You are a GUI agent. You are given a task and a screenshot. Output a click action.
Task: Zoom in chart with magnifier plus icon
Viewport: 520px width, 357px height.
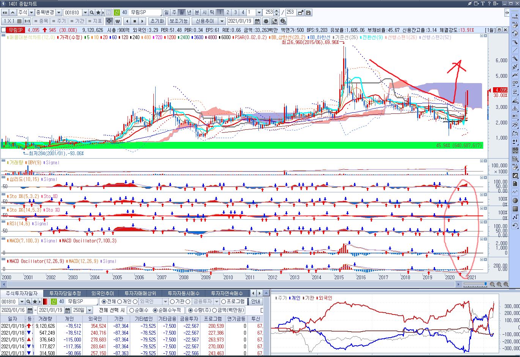[499, 284]
